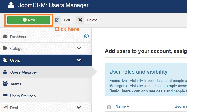Screen dimensions: 213x112
Task: Click the 'User roles and visibility' heading
Action: pyautogui.click(x=138, y=72)
